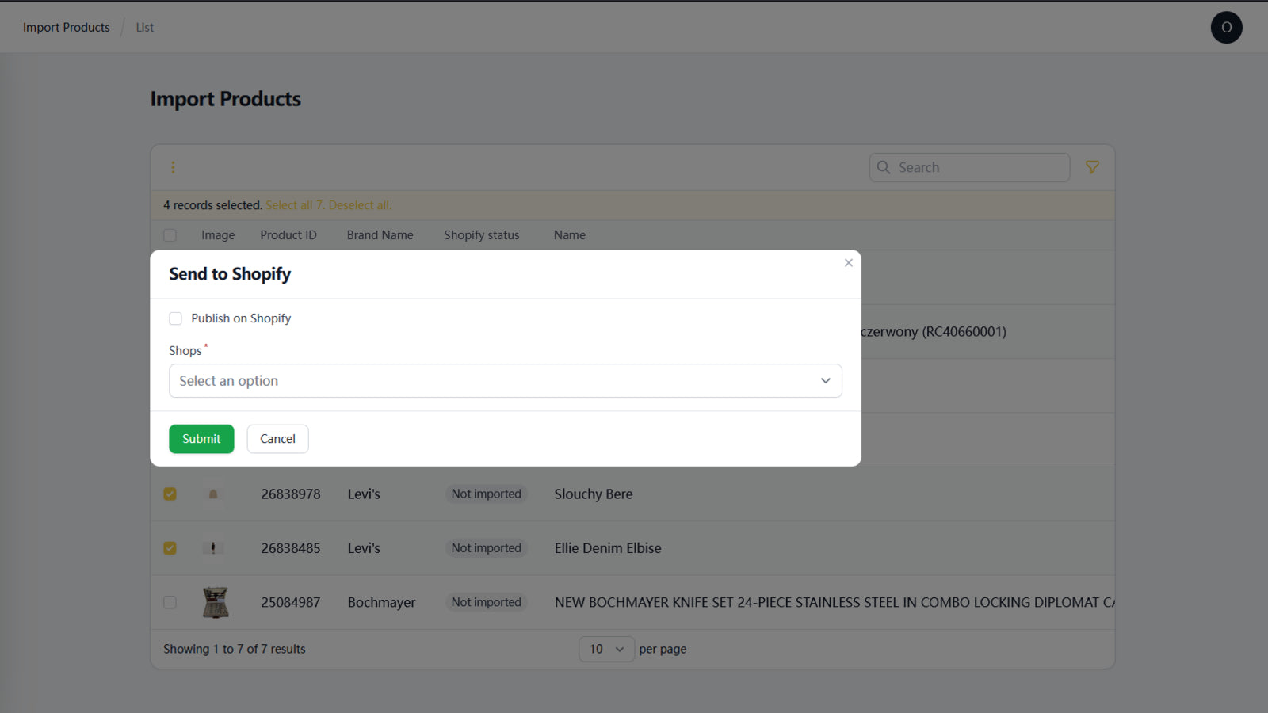Open the Bochmayer knife set thumbnail
This screenshot has height=713, width=1268.
point(215,602)
